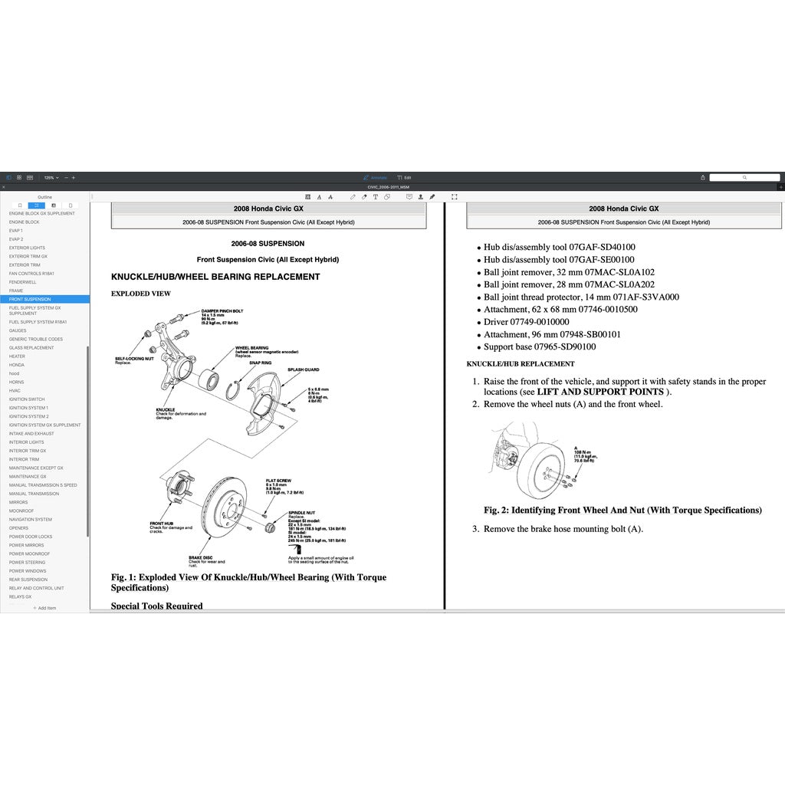Click the share icon near search
Screen dimensions: 785x785
tap(702, 177)
